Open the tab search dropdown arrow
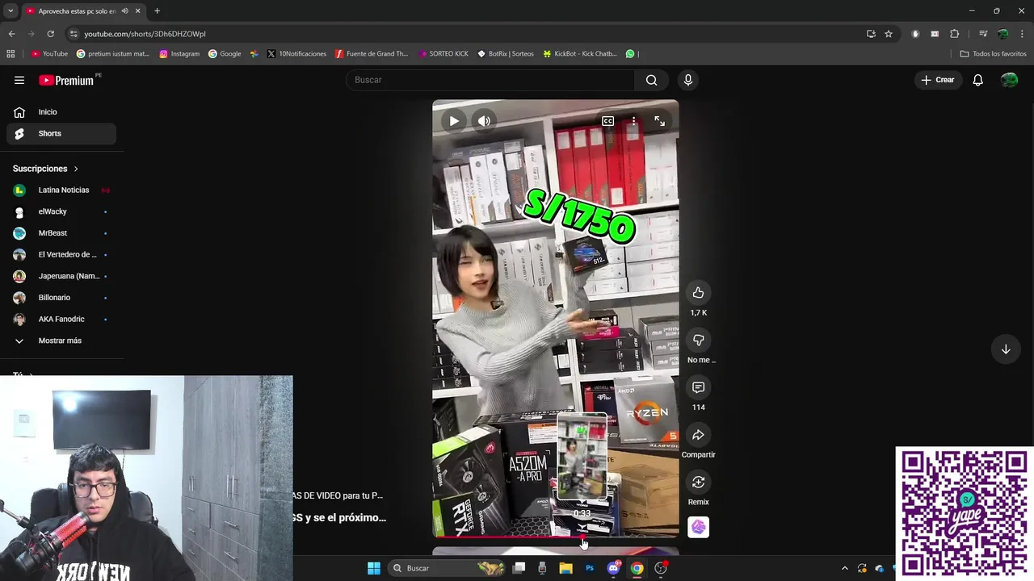This screenshot has height=581, width=1034. click(11, 11)
